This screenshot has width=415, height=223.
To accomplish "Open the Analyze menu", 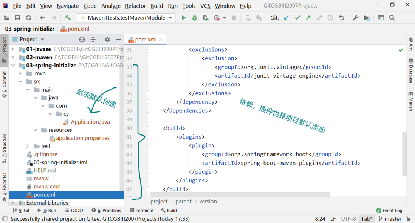I will (x=111, y=6).
